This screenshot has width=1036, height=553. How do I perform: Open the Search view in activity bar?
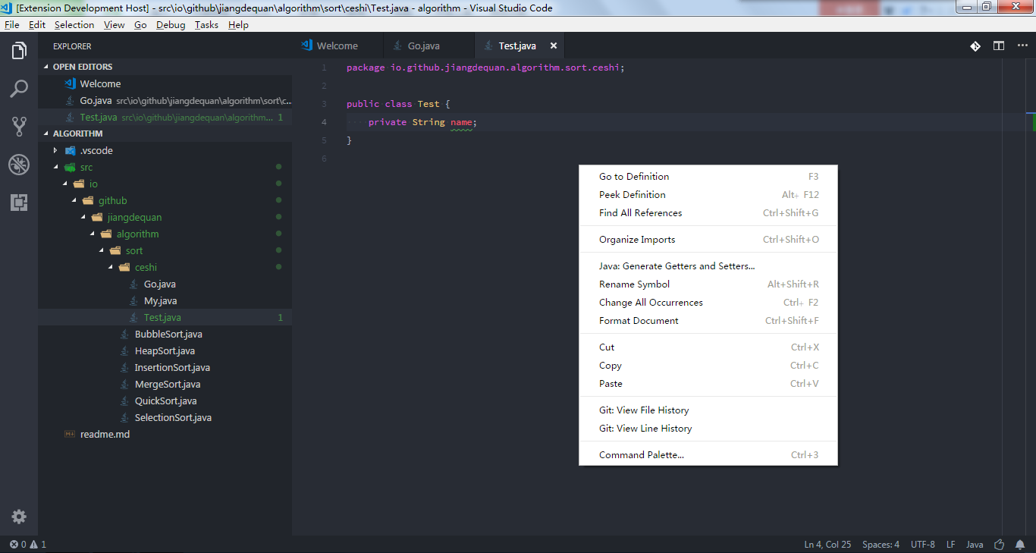click(19, 89)
